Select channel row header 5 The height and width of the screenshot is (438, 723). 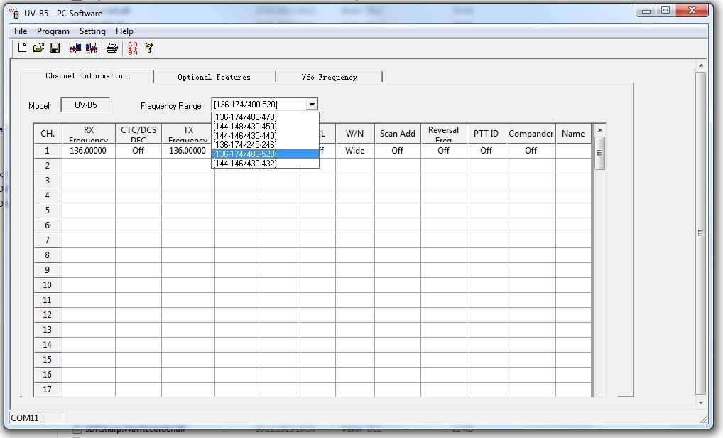click(x=48, y=210)
